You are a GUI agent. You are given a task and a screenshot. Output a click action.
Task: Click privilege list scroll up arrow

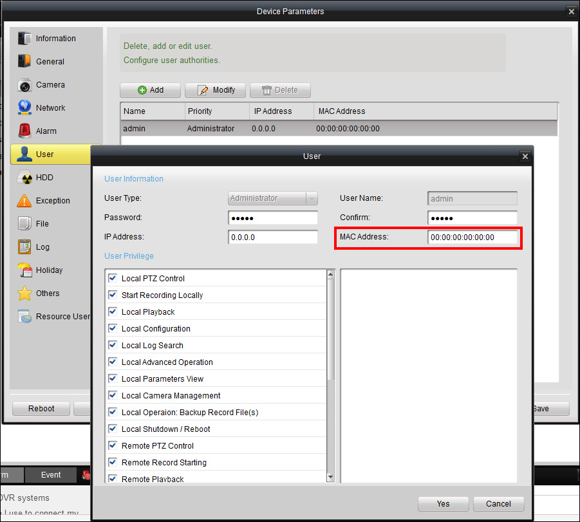pyautogui.click(x=330, y=274)
